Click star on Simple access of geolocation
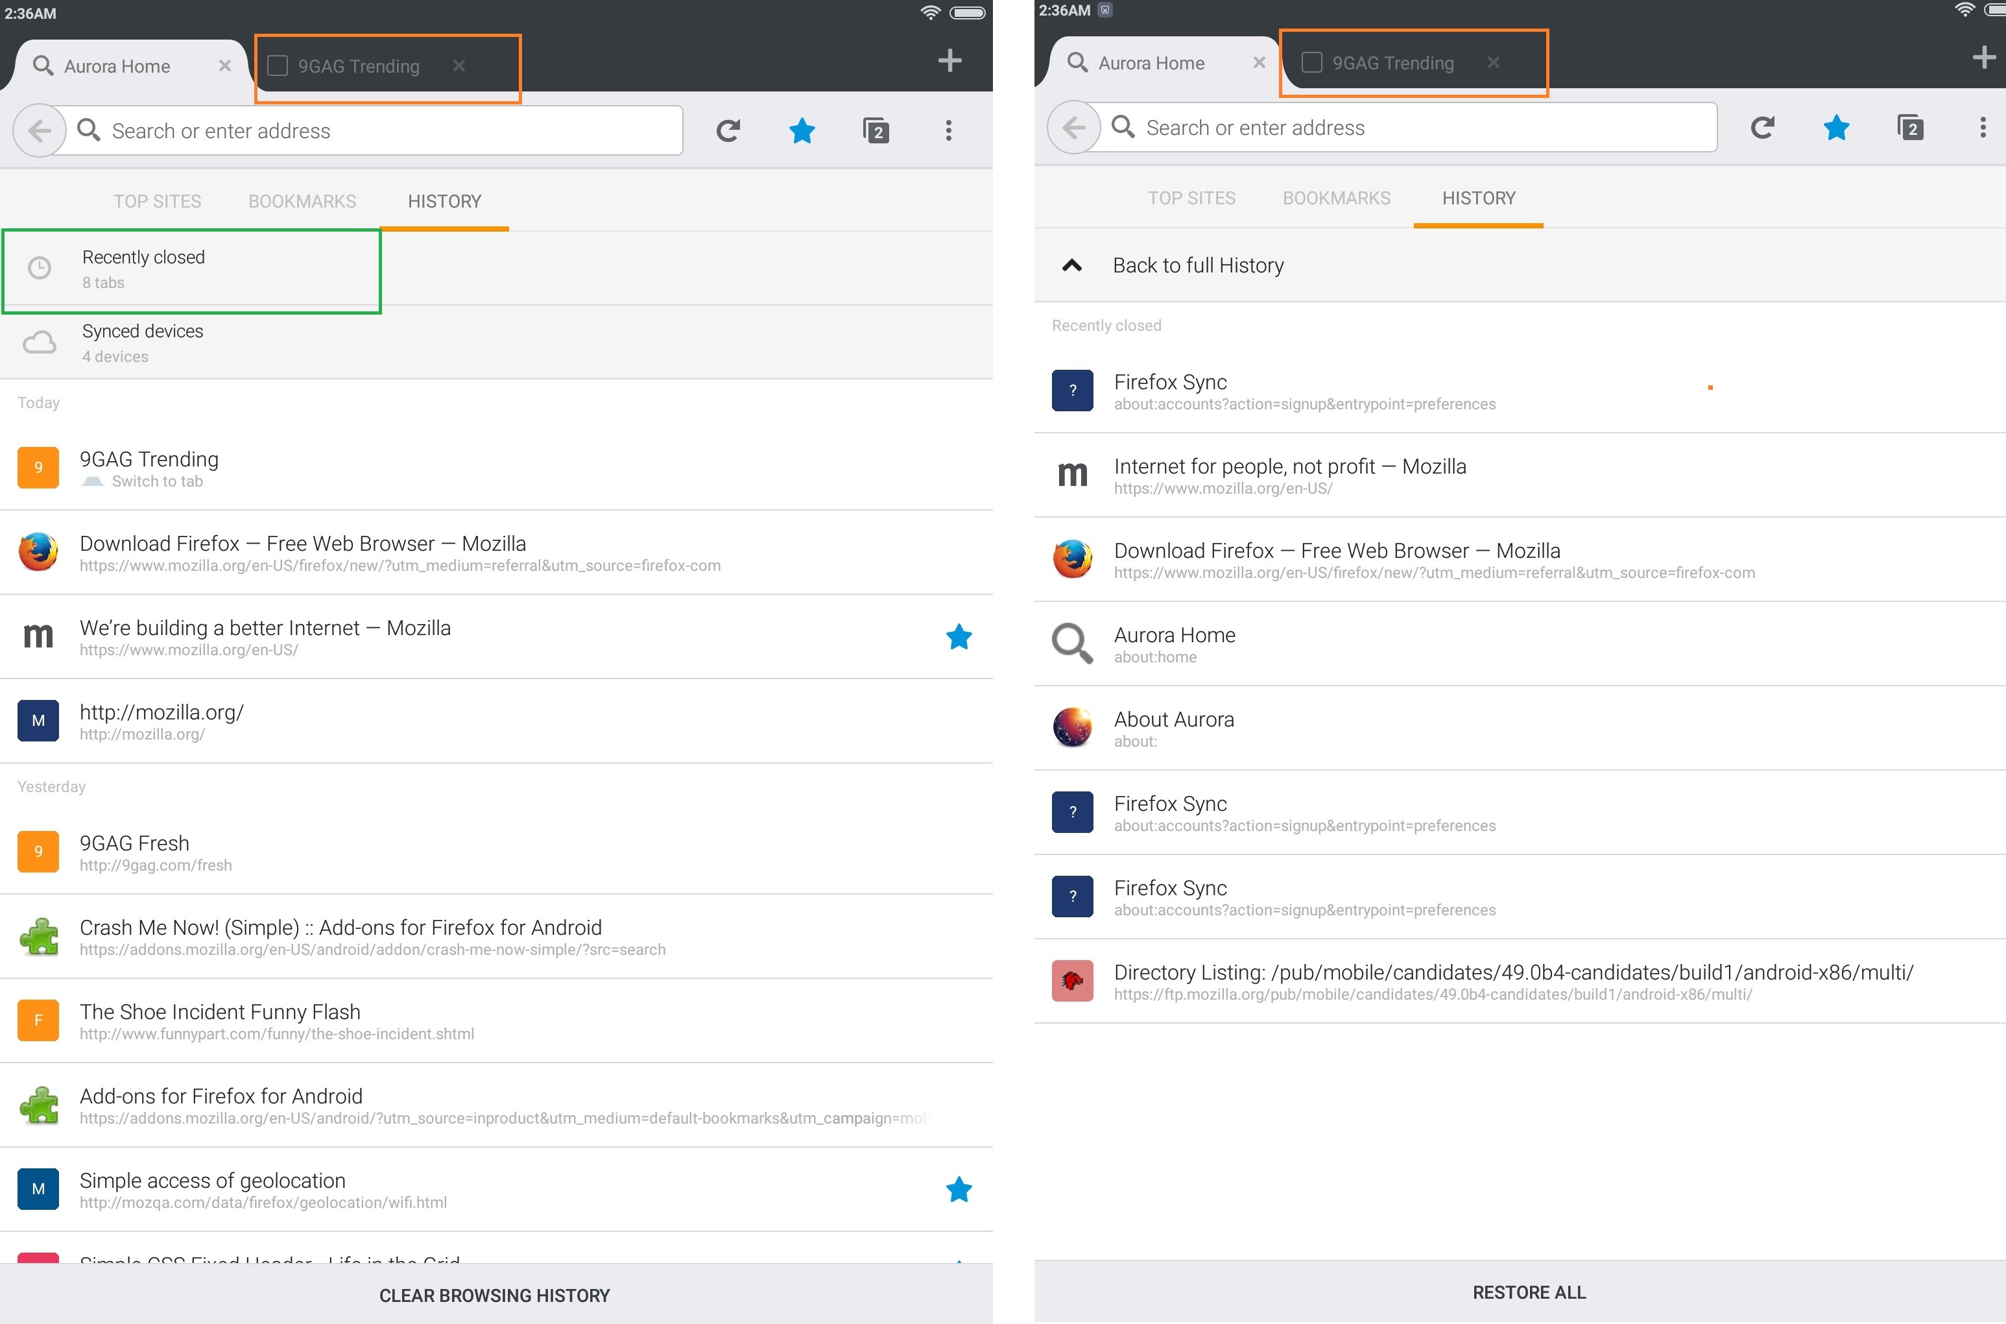The width and height of the screenshot is (2006, 1324). click(x=959, y=1190)
